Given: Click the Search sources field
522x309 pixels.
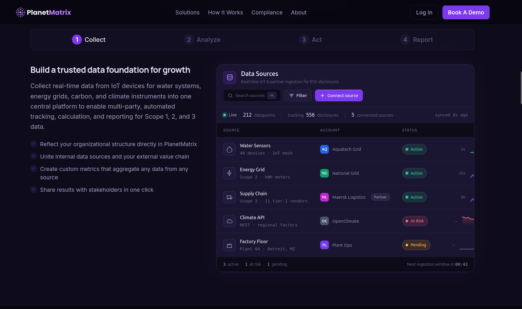Looking at the screenshot, I should pyautogui.click(x=252, y=96).
